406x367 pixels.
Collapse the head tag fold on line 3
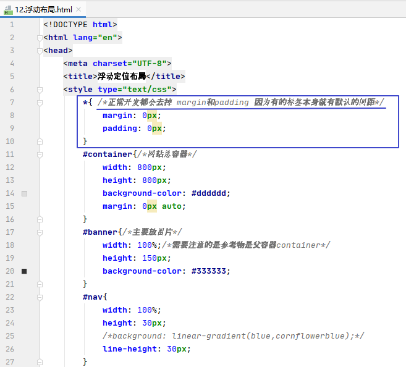coord(40,51)
